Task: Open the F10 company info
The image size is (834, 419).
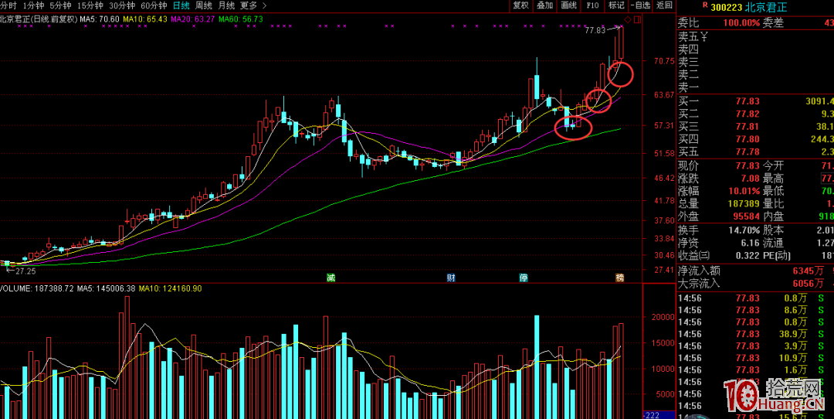Action: coord(592,5)
